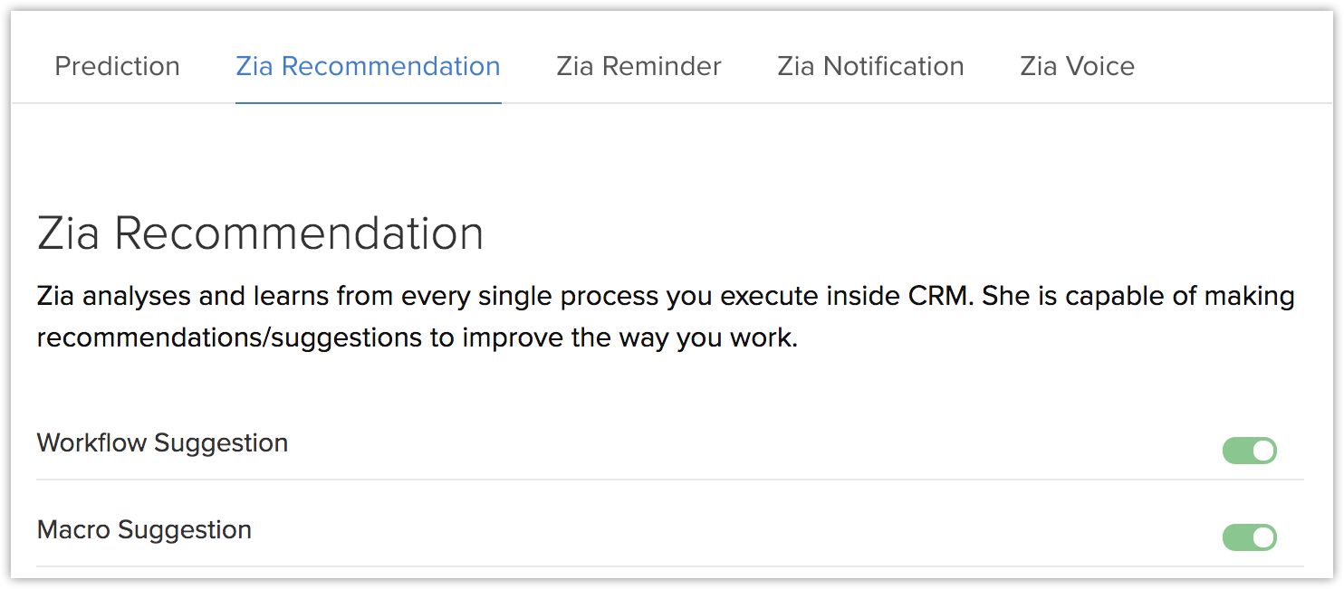Switch to the Prediction tab
The width and height of the screenshot is (1344, 589).
pyautogui.click(x=117, y=66)
